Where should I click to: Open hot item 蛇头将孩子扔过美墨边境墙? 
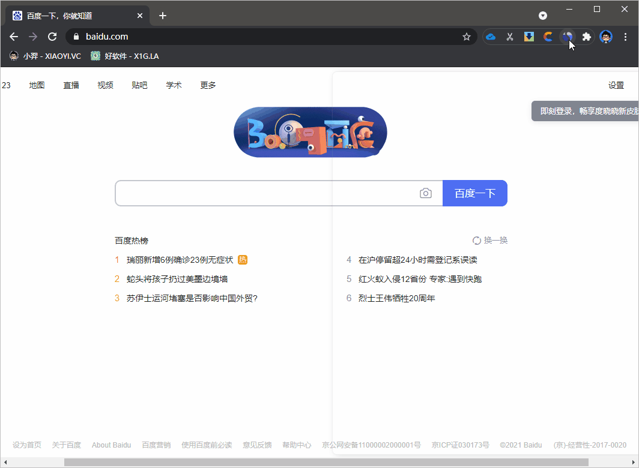(177, 279)
